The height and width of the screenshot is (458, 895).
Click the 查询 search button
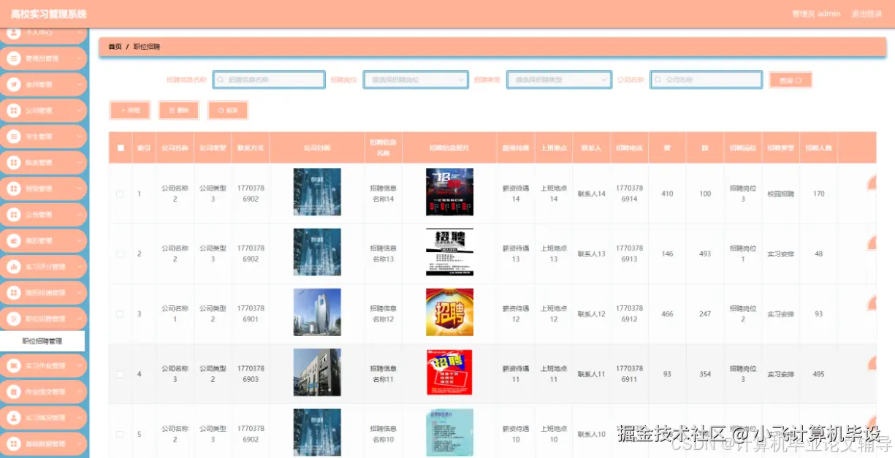[791, 80]
